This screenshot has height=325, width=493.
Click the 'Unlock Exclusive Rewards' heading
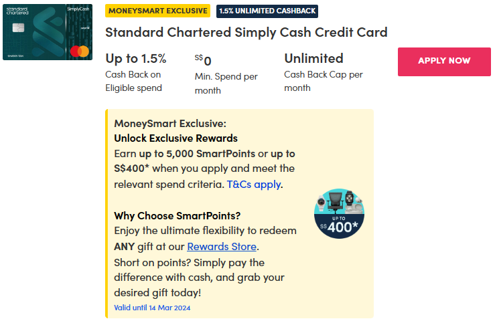tap(175, 138)
